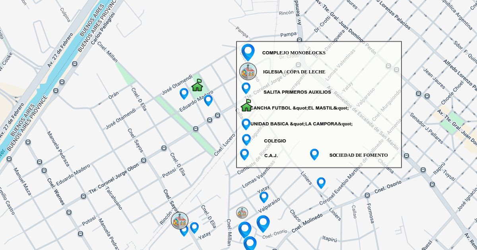Open the large church marker on Cnel. Sayos
This screenshot has height=250, width=477.
(180, 220)
